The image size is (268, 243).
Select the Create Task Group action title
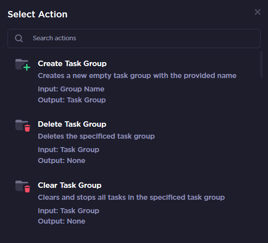tap(72, 64)
